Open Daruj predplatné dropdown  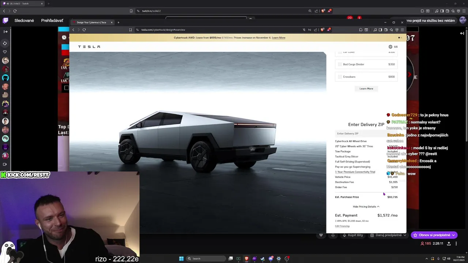(x=388, y=235)
